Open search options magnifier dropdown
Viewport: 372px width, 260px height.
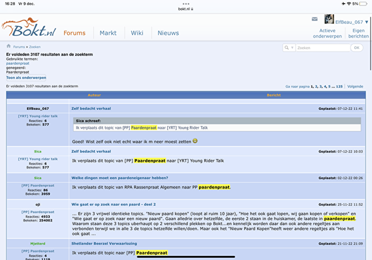(x=289, y=48)
